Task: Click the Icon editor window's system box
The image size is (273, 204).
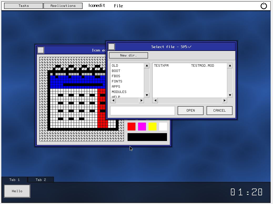Action: pos(41,50)
